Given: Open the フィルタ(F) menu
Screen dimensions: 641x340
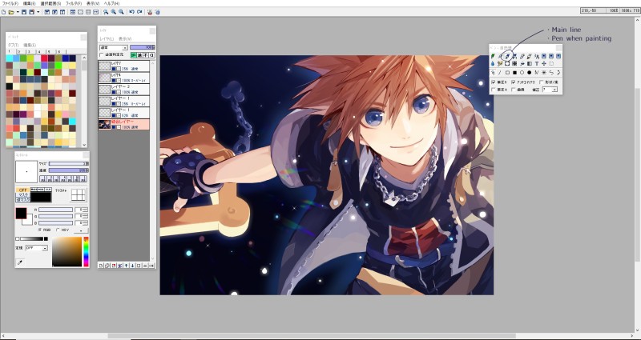Looking at the screenshot, I should click(x=74, y=3).
